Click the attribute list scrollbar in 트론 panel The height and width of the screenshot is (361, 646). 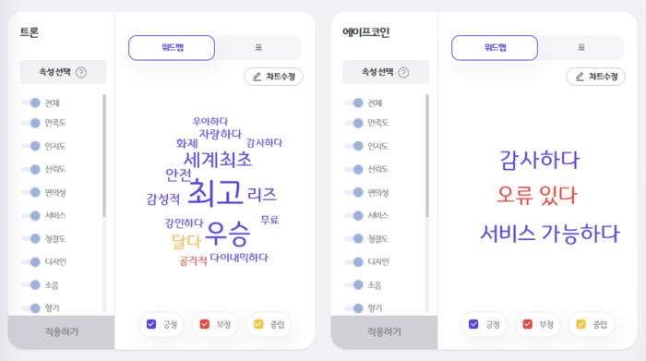[x=104, y=156]
